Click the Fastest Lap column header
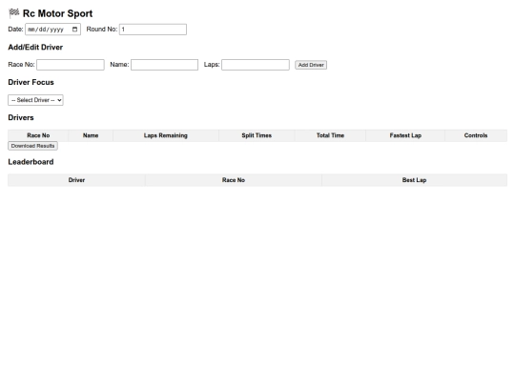 pos(405,135)
